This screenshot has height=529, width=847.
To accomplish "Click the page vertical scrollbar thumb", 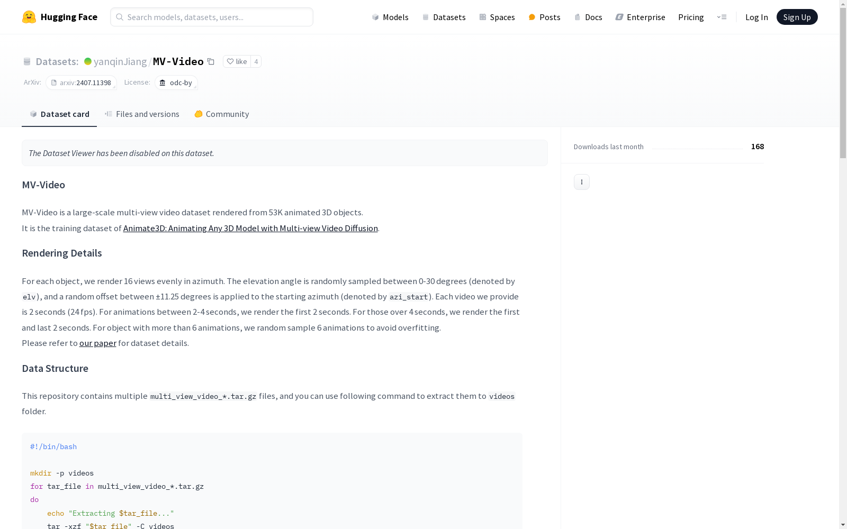I will pyautogui.click(x=843, y=84).
